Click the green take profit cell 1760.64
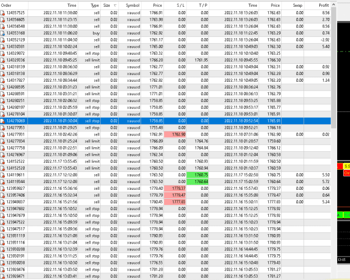 198,182
